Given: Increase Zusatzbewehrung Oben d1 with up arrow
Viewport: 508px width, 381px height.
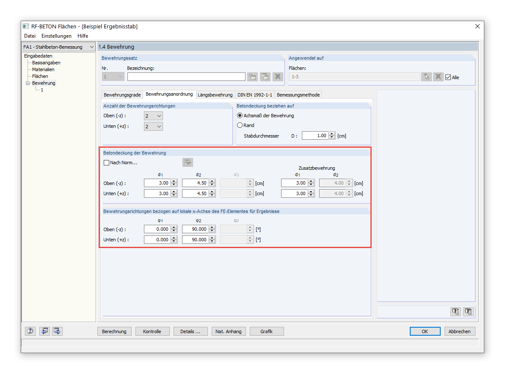Looking at the screenshot, I should click(311, 181).
